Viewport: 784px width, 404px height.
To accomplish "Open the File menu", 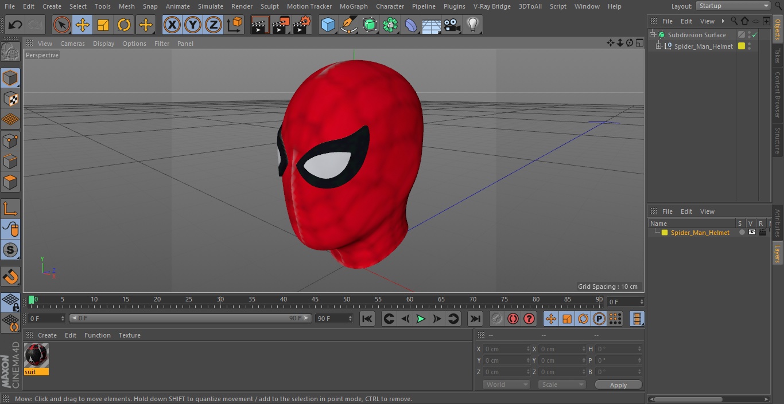I will click(9, 6).
